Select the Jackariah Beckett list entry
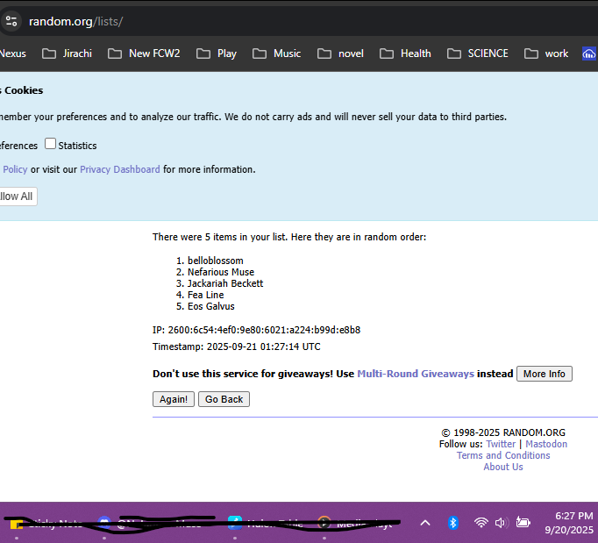 click(x=225, y=283)
